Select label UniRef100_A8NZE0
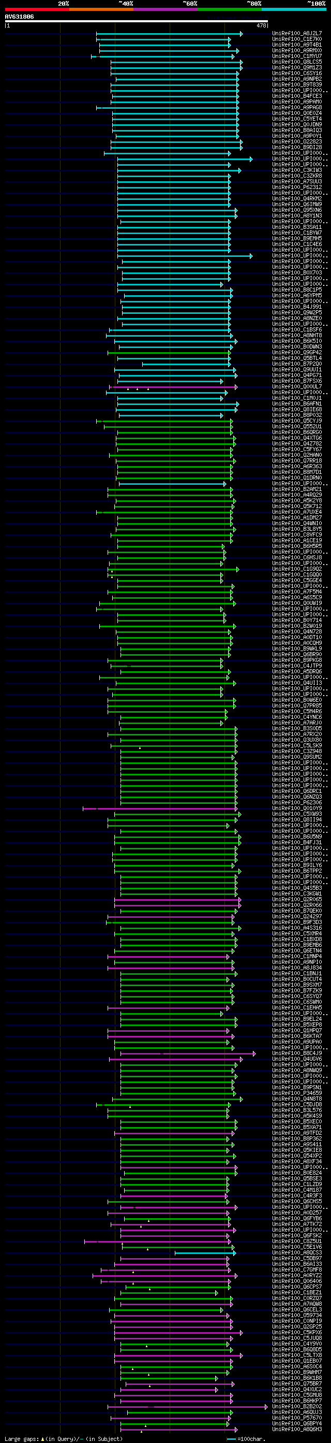331x1443 pixels. tap(297, 318)
